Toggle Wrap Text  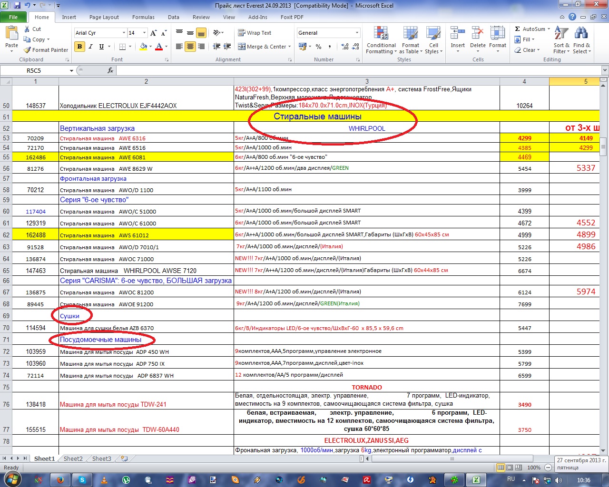coord(255,33)
